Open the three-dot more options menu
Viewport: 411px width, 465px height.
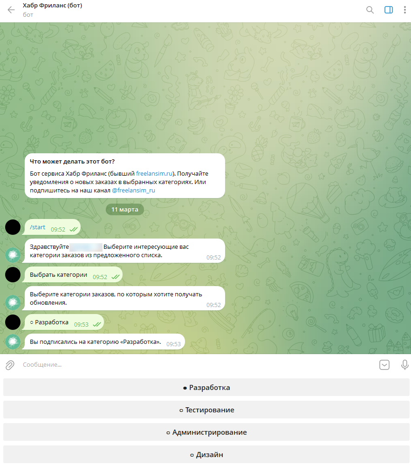click(x=405, y=10)
